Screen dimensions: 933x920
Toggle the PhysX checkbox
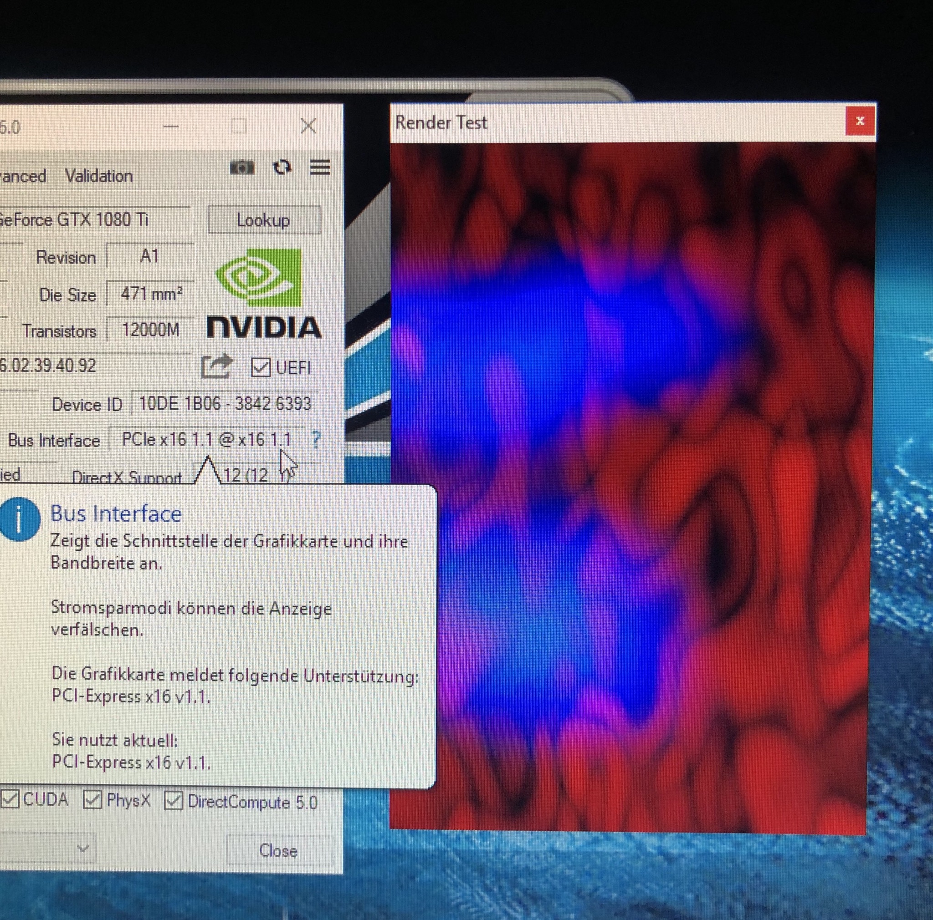[92, 800]
